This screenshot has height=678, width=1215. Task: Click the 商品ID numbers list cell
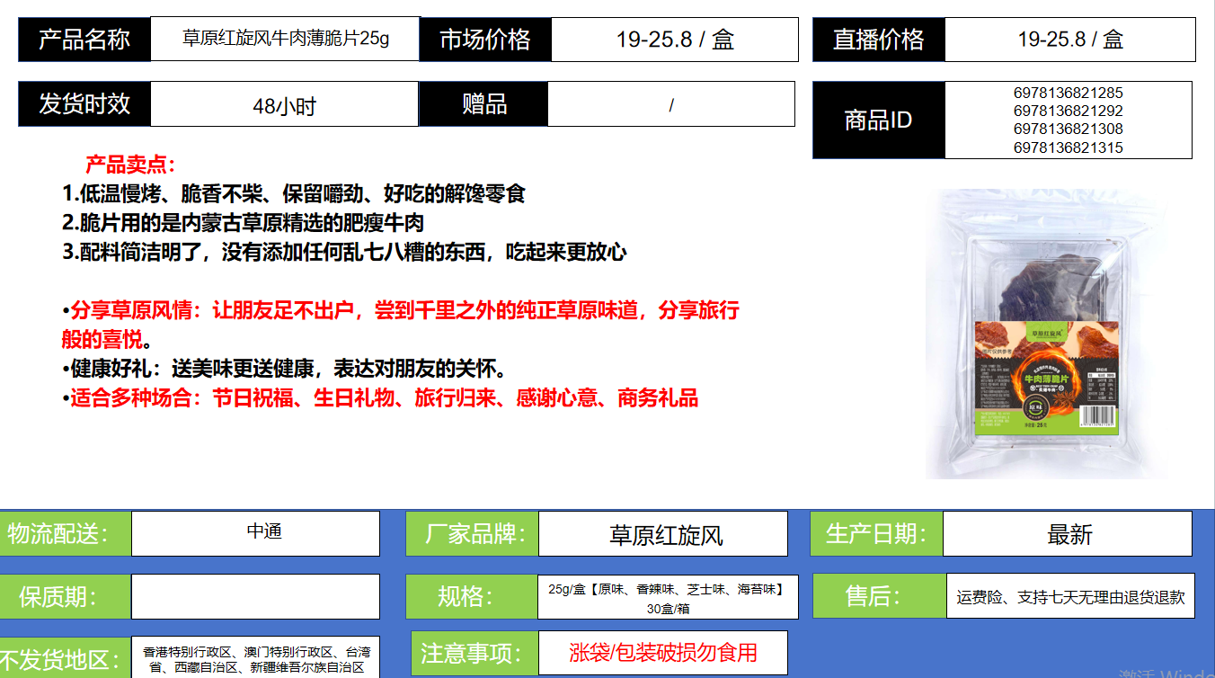pos(1068,120)
